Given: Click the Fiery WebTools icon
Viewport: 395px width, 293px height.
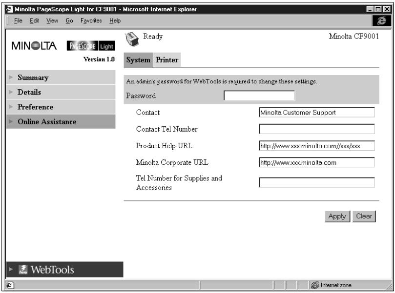Looking at the screenshot, I should [23, 270].
